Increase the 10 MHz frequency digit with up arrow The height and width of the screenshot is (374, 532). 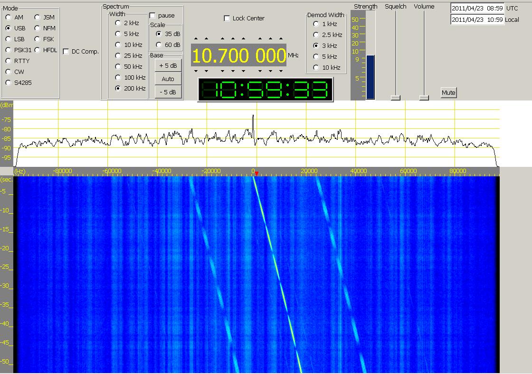pos(195,39)
